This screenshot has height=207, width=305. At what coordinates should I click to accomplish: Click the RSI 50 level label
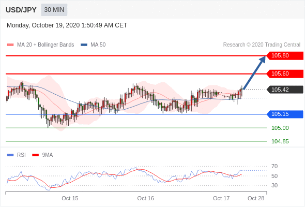click(x=274, y=176)
